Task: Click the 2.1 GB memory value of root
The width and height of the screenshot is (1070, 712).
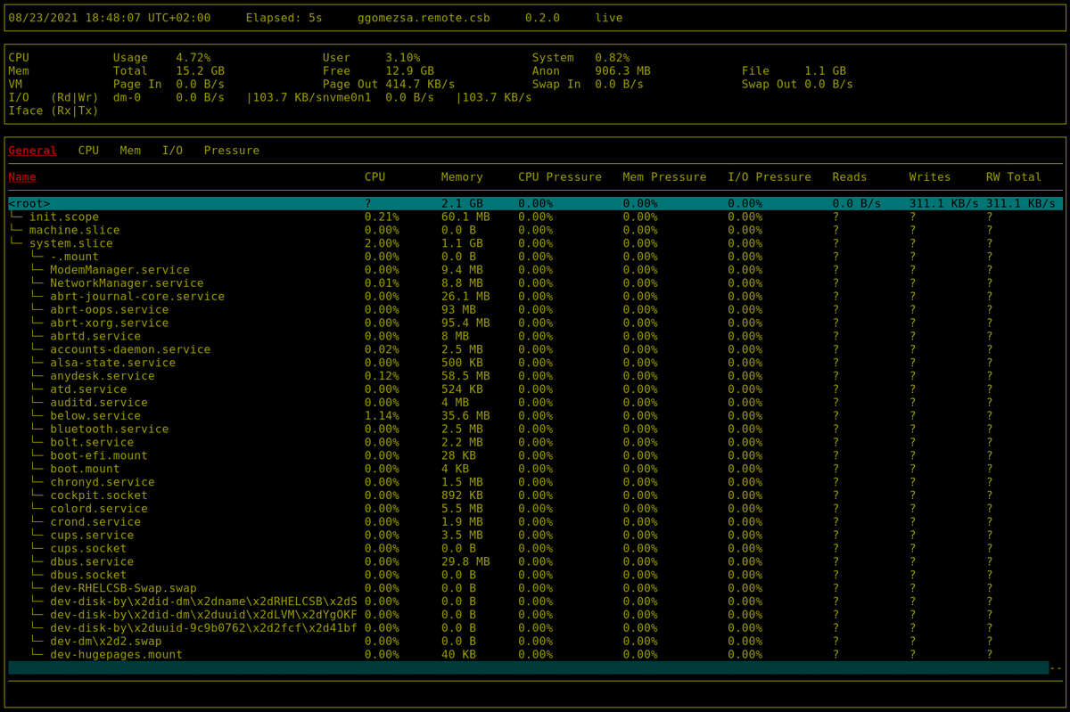Action: click(x=462, y=204)
